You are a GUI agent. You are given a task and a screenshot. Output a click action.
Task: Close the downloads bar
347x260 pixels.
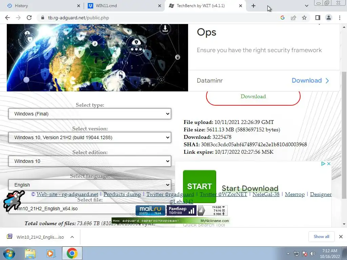click(341, 237)
